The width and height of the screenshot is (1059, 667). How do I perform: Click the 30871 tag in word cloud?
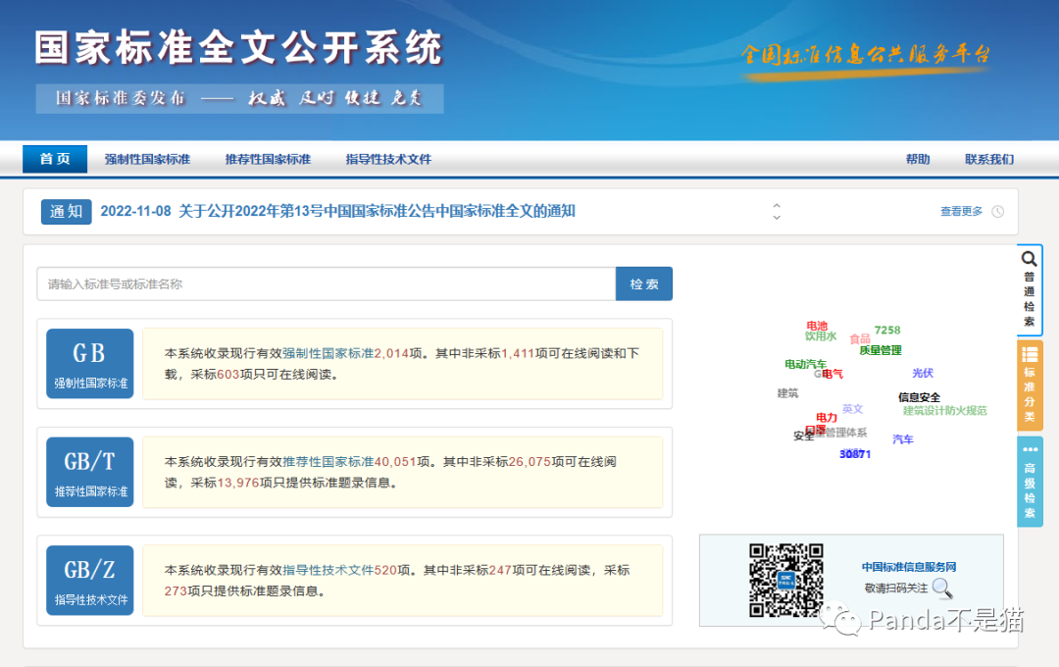tap(855, 454)
